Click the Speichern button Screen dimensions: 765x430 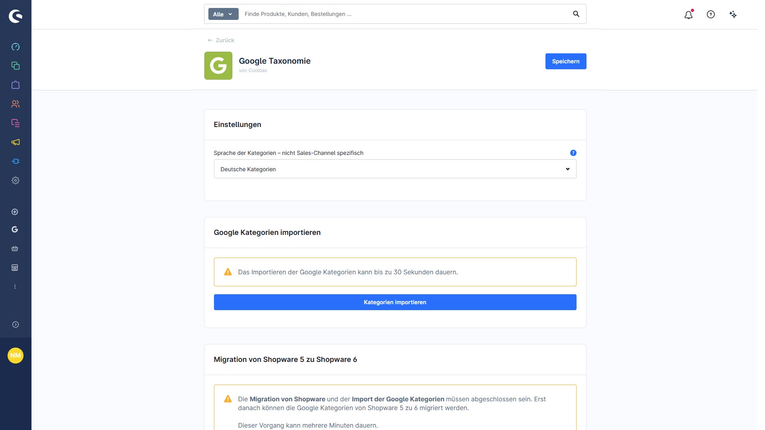pos(566,61)
